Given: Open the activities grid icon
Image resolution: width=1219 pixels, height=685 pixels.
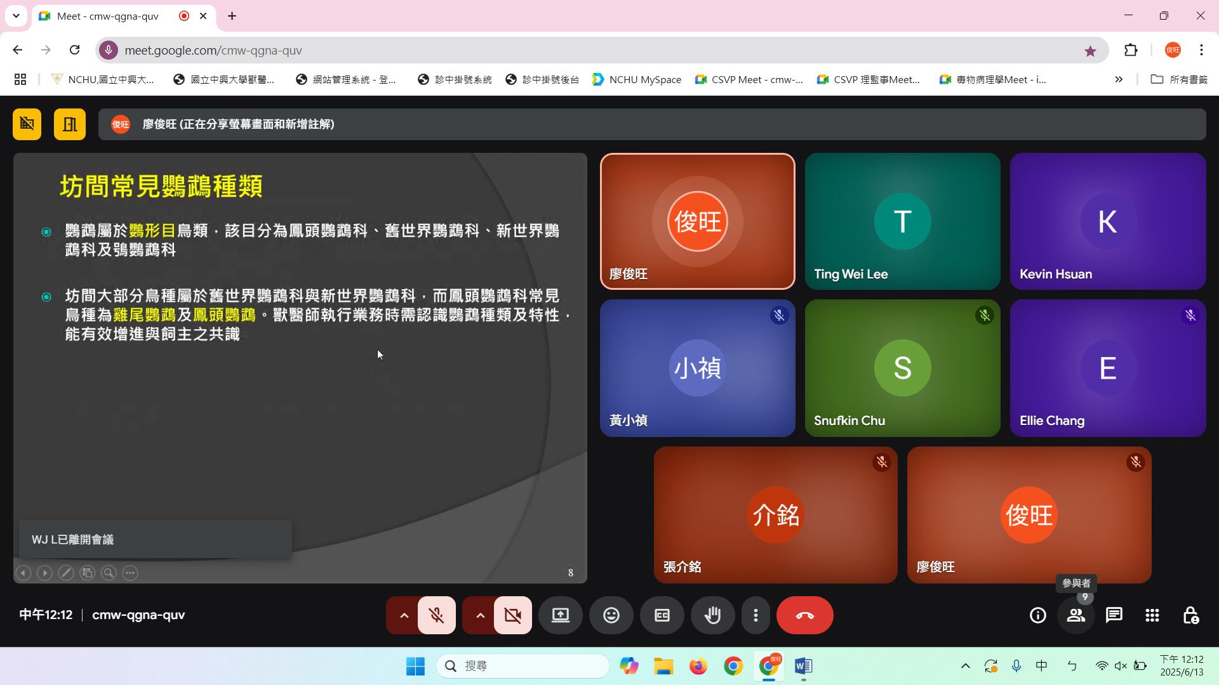Looking at the screenshot, I should coord(1152,615).
